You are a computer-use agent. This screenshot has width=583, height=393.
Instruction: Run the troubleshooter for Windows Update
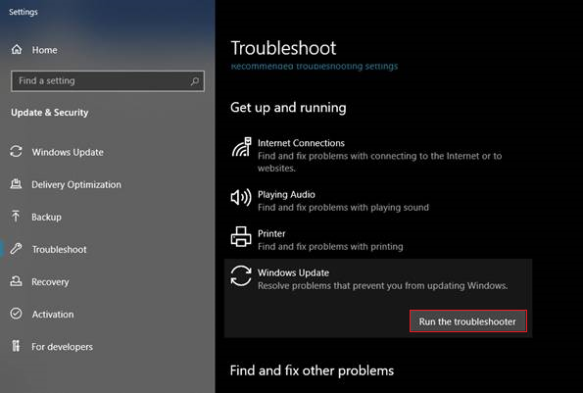coord(468,321)
